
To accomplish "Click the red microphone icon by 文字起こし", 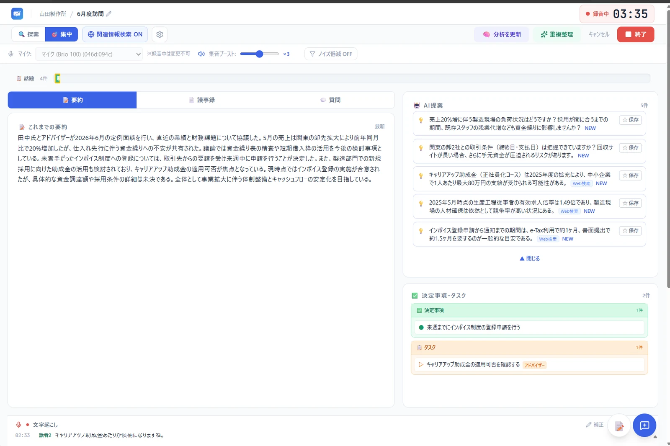I will [18, 425].
